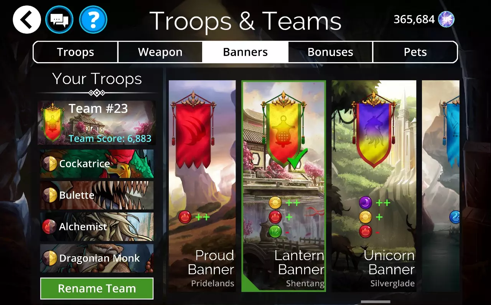This screenshot has height=305, width=491.
Task: Switch to the Bonuses tab
Action: click(x=330, y=52)
